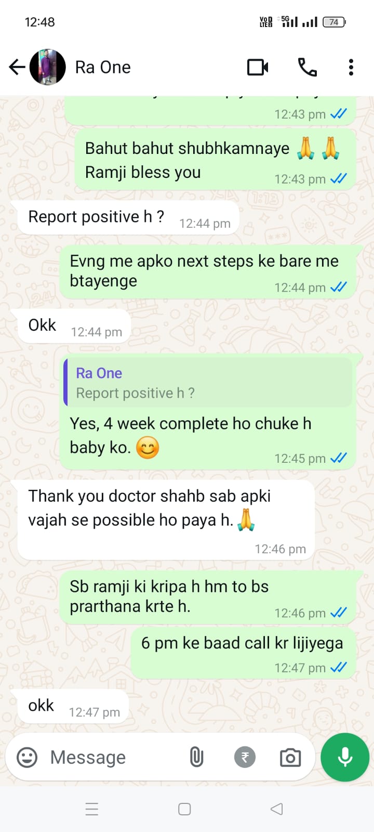Tap the quoted 'Report positive h ?' reply
The image size is (374, 832).
pyautogui.click(x=208, y=383)
